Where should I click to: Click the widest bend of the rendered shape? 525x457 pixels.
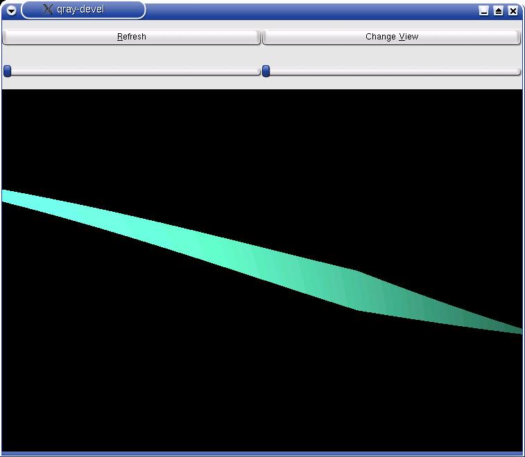357,290
